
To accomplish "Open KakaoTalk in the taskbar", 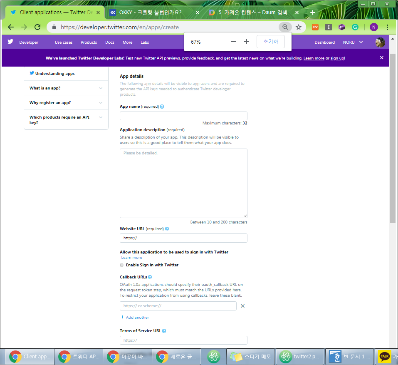I will click(386, 357).
